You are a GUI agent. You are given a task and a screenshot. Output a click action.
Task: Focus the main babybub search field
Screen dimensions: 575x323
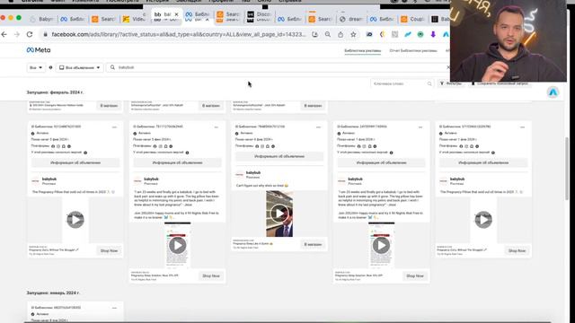[x=277, y=67]
